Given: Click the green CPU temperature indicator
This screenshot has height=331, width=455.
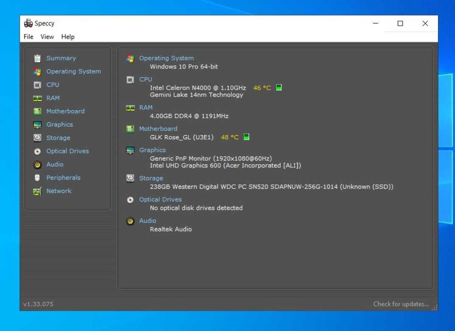Looking at the screenshot, I should click(279, 87).
